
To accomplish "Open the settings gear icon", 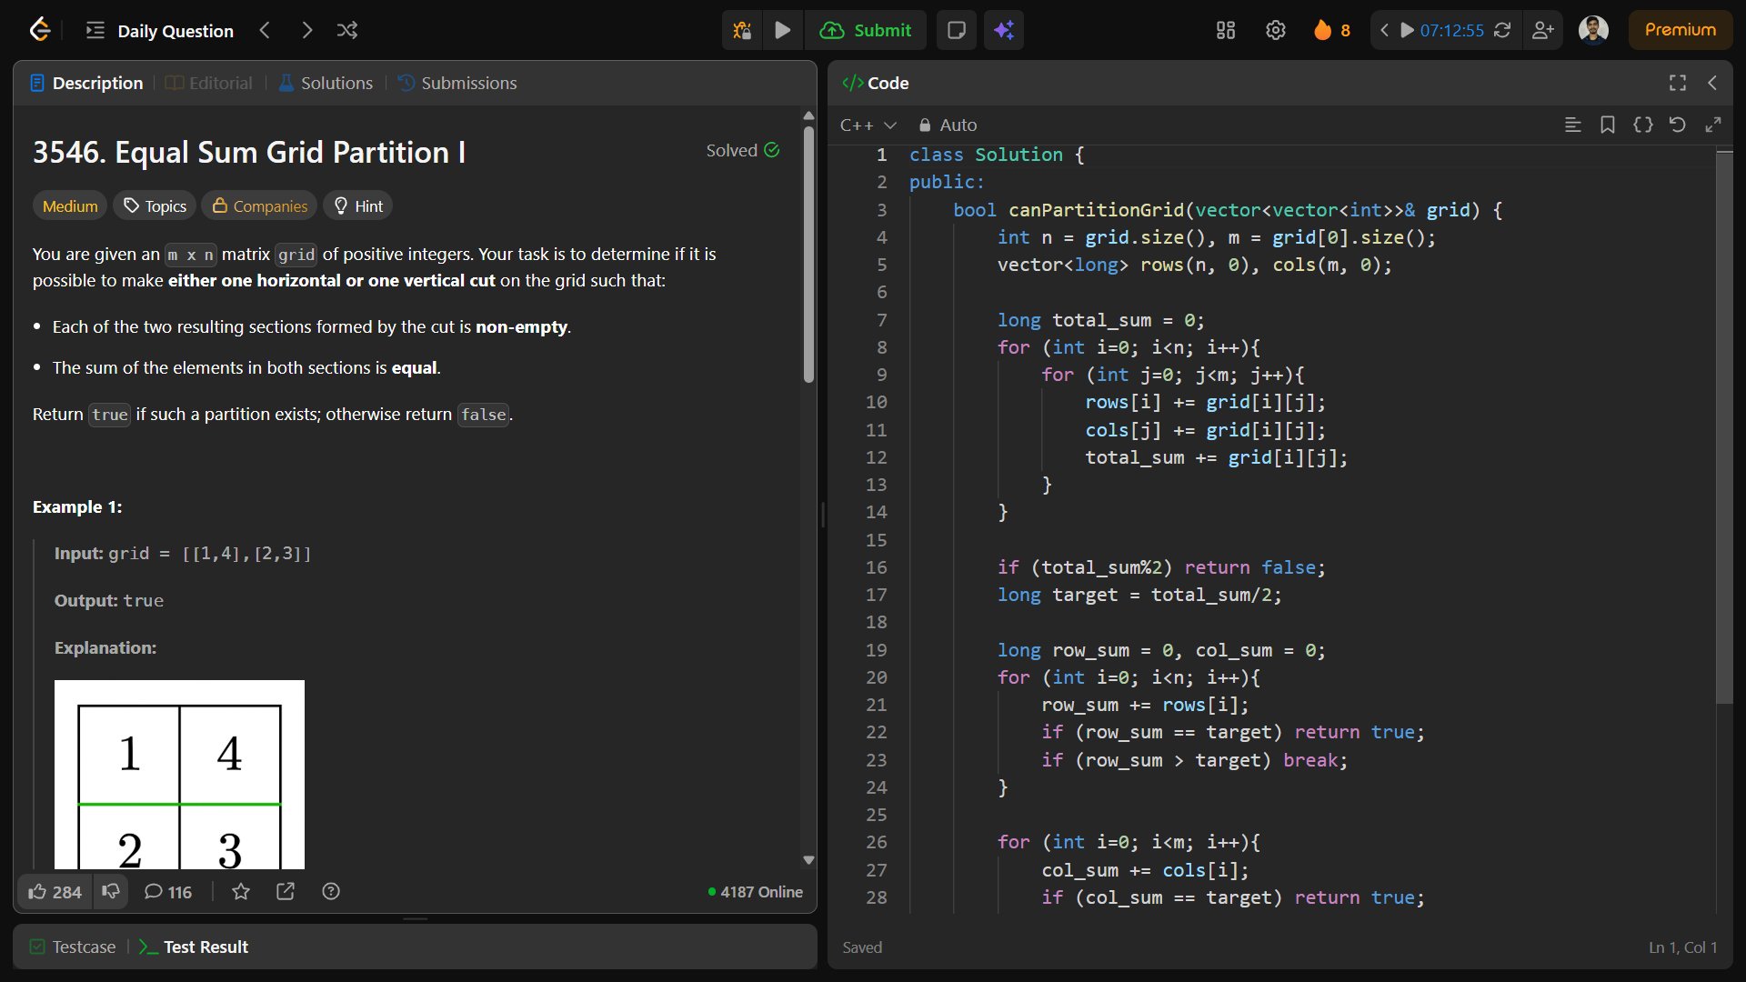I will [x=1275, y=30].
